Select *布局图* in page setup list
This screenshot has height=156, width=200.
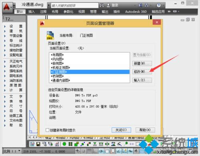pos(90,55)
